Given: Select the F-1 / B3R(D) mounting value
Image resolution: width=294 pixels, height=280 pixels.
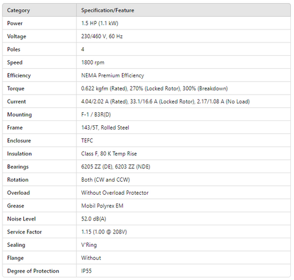Looking at the screenshot, I should [x=96, y=114].
